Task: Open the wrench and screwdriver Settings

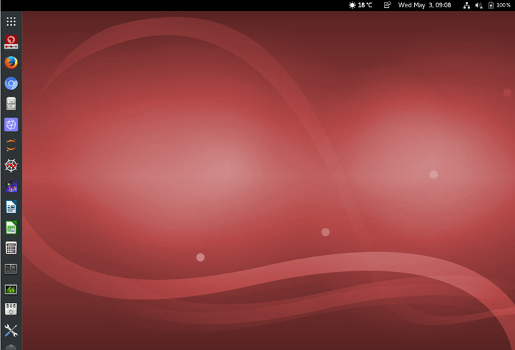Action: click(x=11, y=330)
